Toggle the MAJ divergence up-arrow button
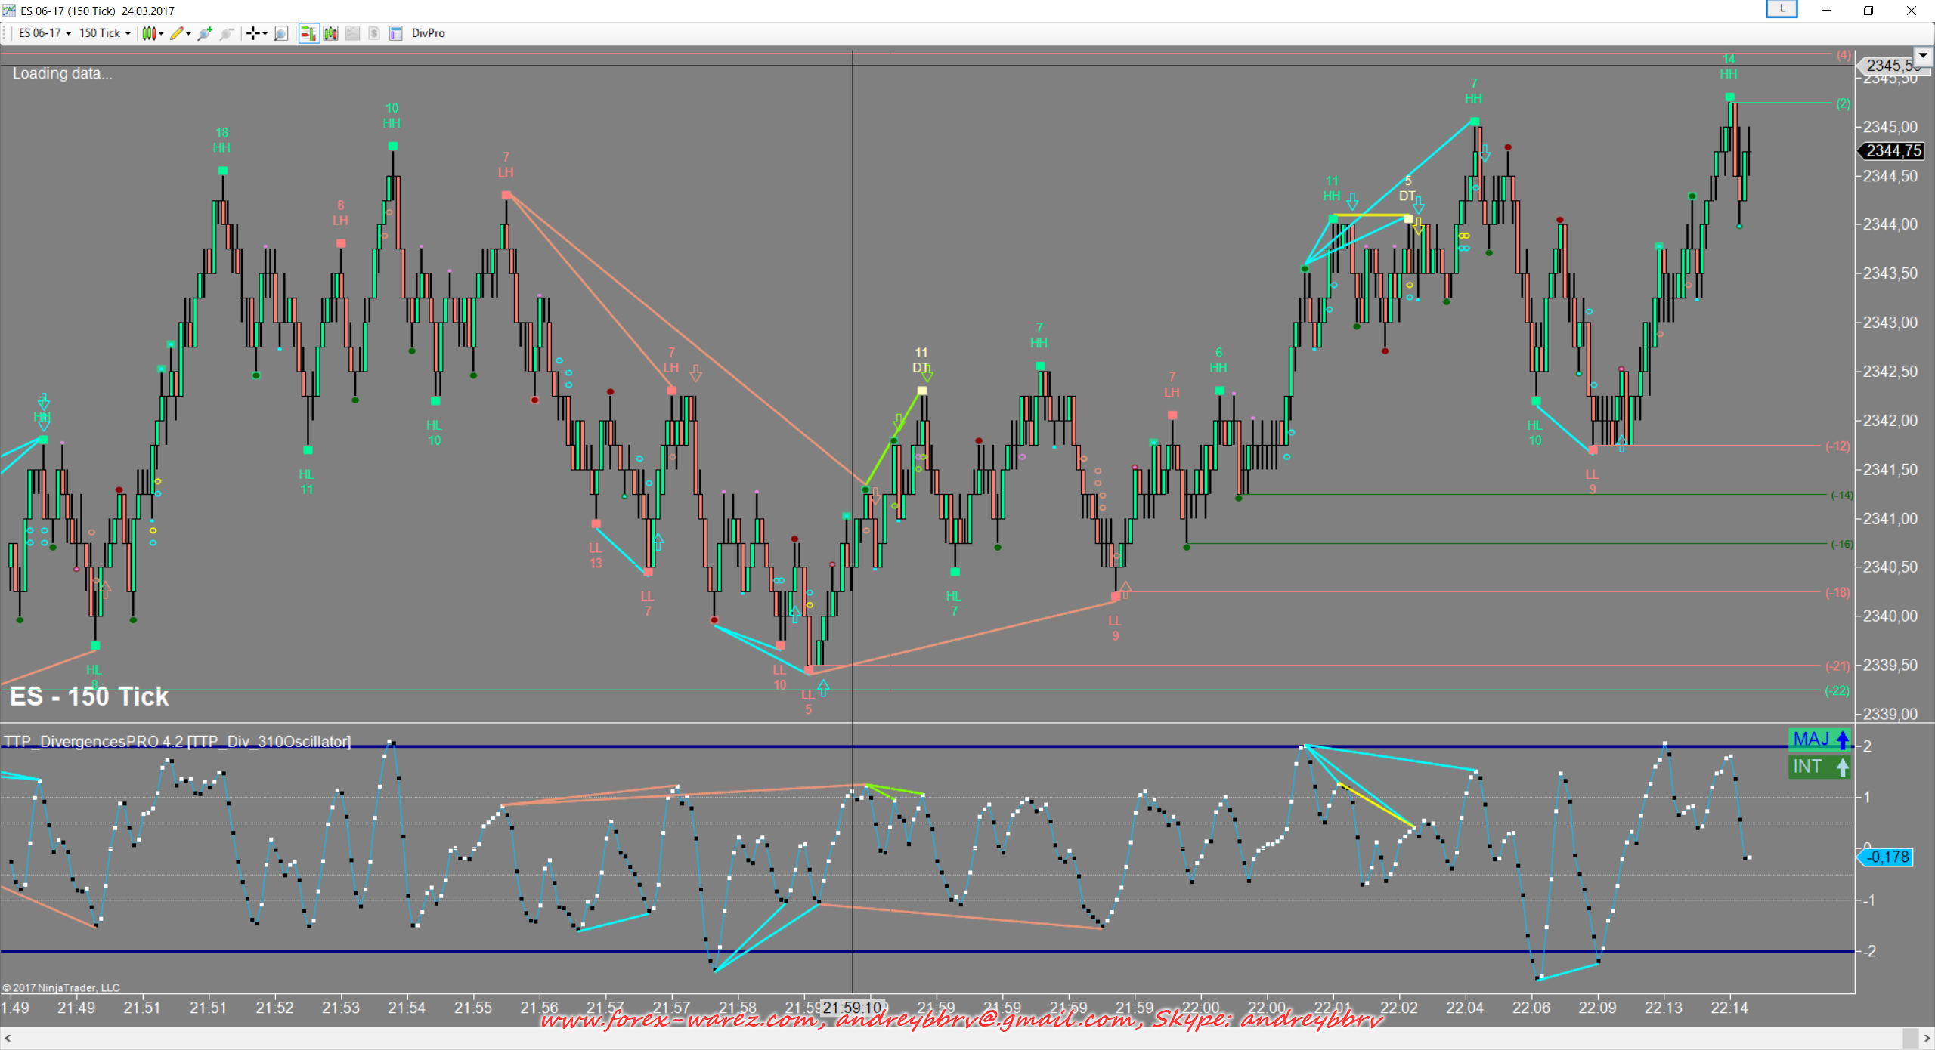1935x1050 pixels. (1820, 740)
